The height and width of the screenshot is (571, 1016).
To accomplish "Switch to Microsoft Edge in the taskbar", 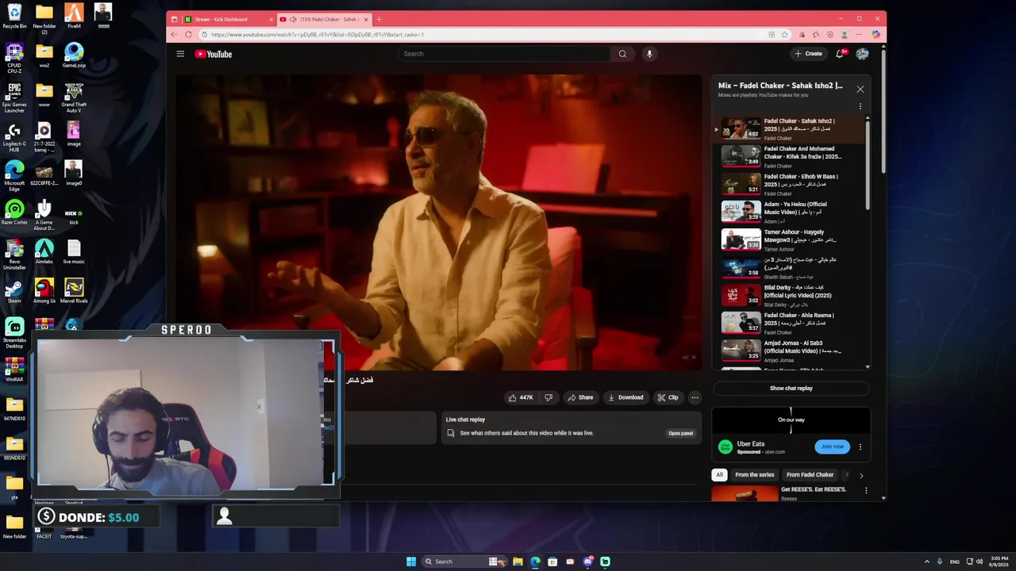I will (x=535, y=561).
